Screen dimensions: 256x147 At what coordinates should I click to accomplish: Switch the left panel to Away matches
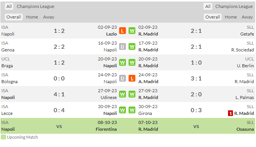49,17
